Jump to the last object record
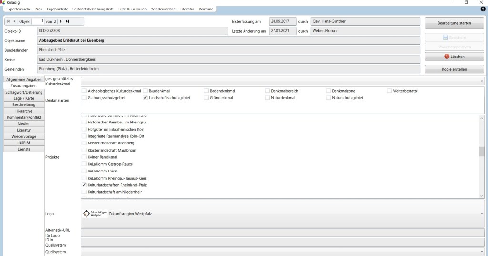This screenshot has width=488, height=256. [67, 21]
